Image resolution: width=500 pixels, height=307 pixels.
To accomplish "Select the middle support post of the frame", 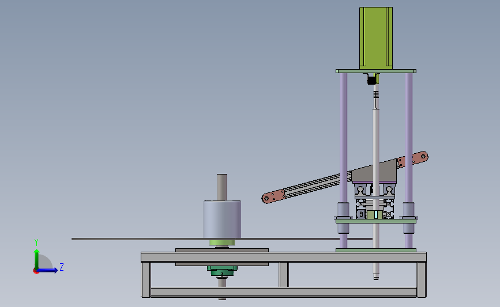I will (284, 275).
